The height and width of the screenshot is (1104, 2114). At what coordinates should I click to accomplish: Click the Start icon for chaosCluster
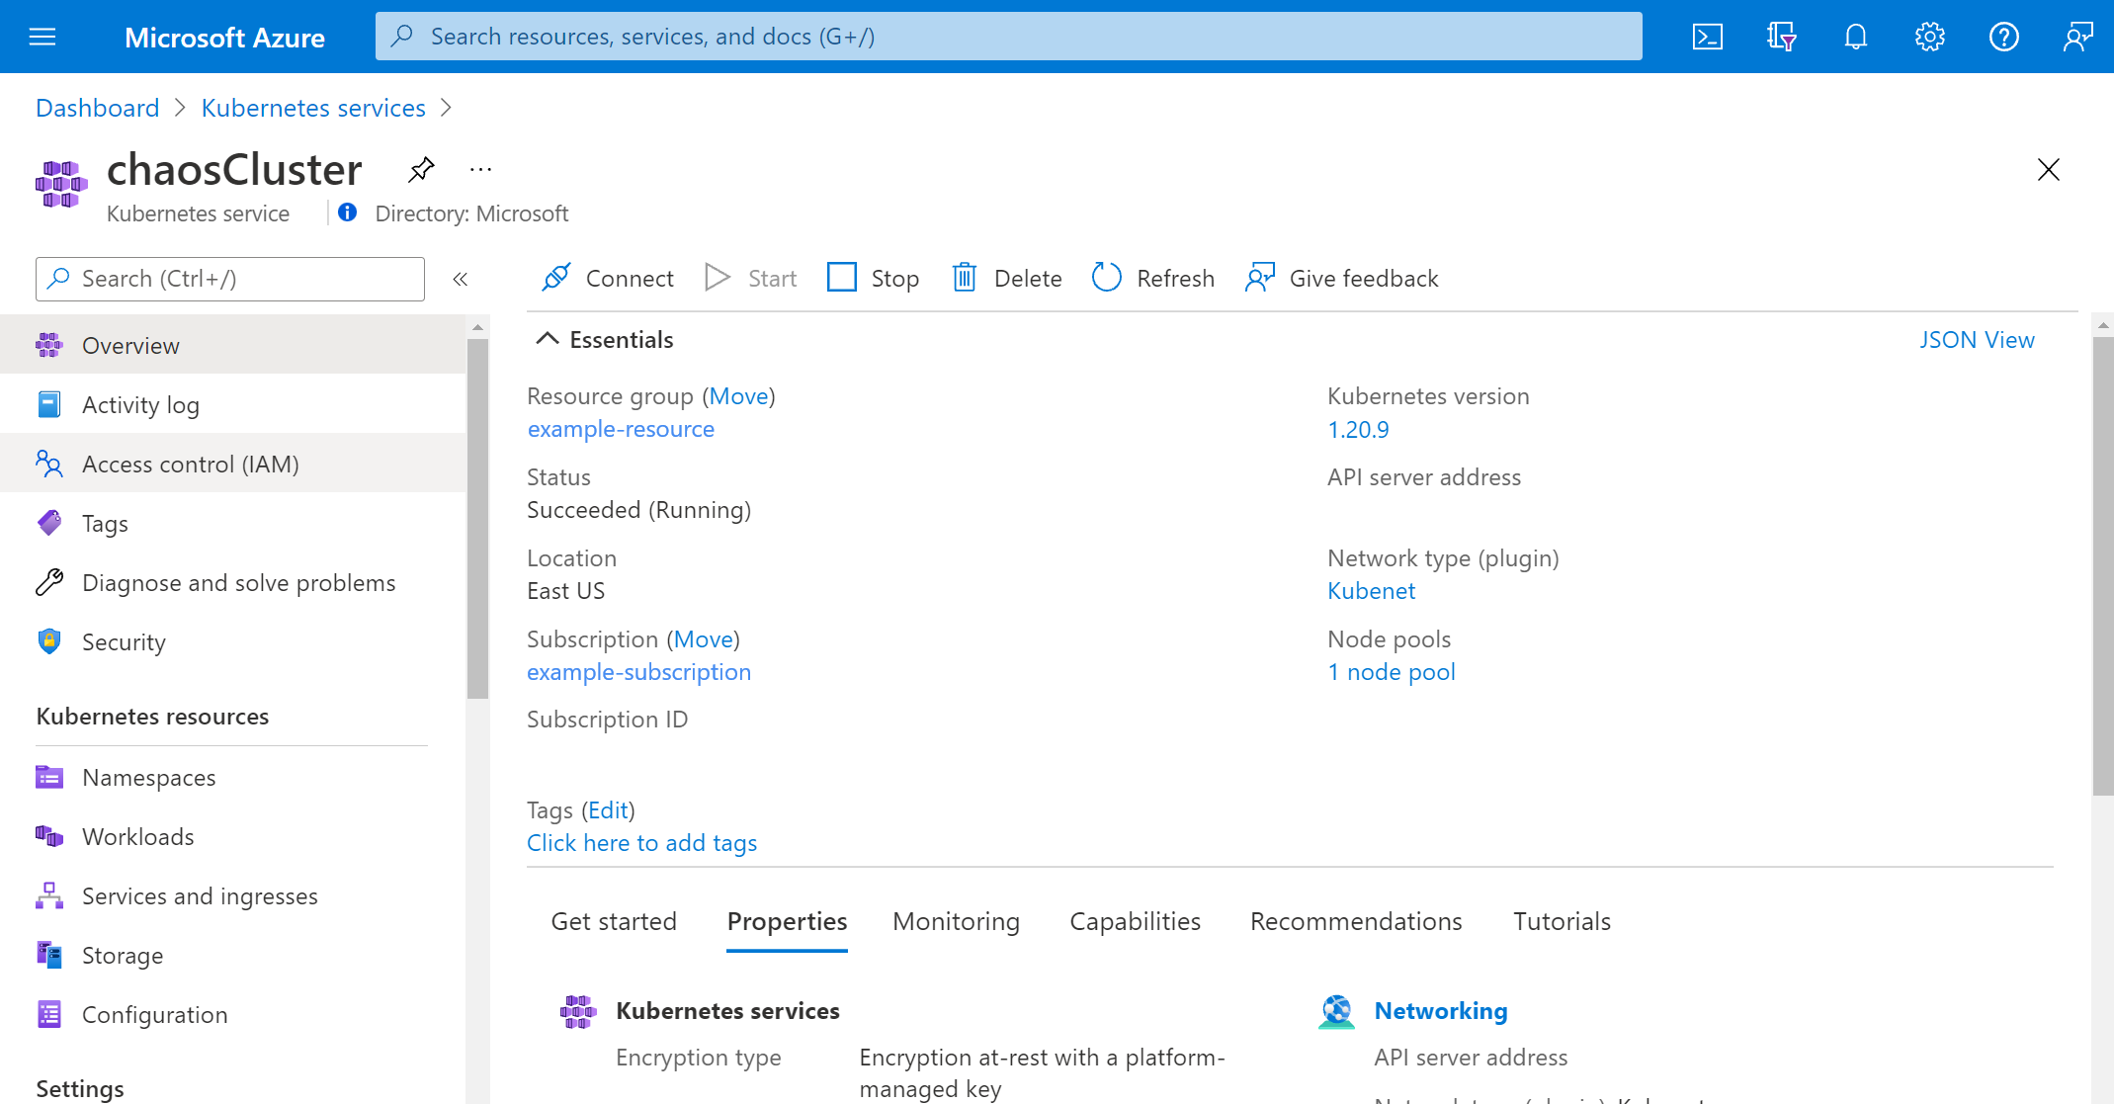(x=720, y=277)
